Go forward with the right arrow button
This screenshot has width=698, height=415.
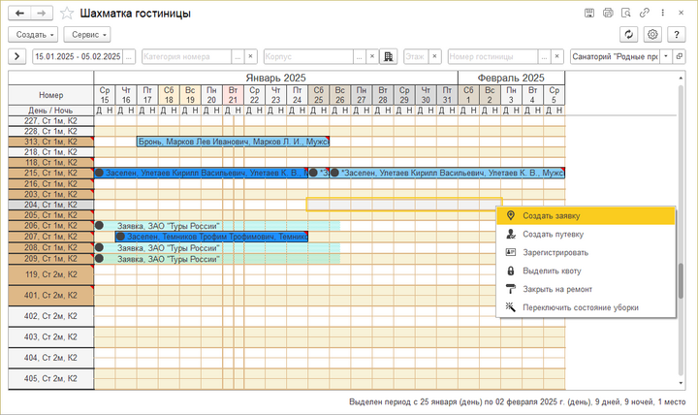pyautogui.click(x=42, y=13)
